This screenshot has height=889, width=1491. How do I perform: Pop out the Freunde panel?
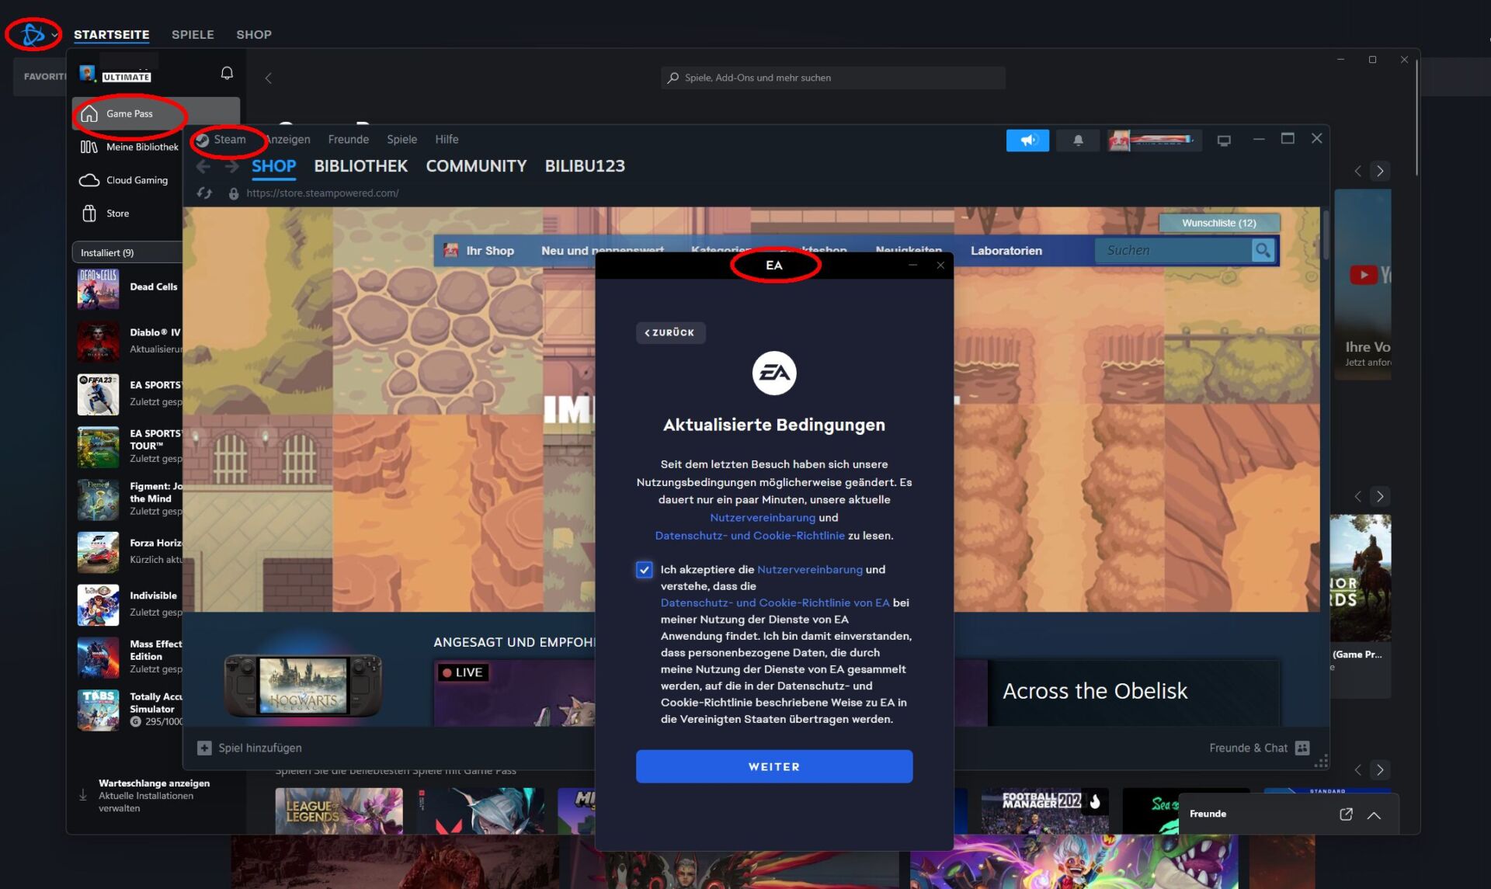1346,814
